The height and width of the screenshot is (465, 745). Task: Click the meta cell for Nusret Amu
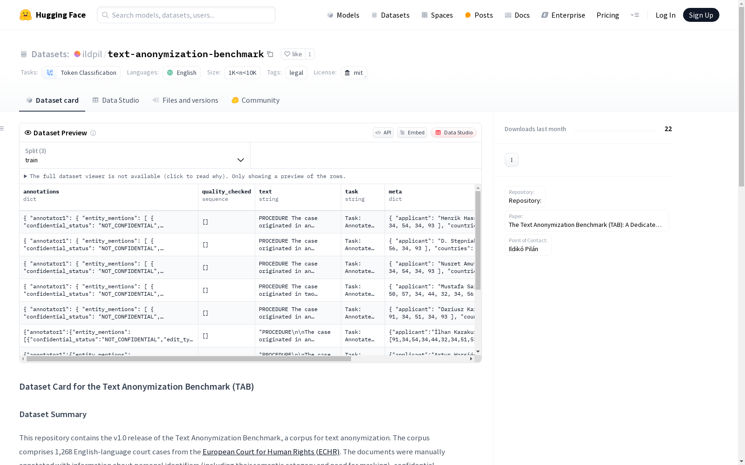click(x=430, y=267)
